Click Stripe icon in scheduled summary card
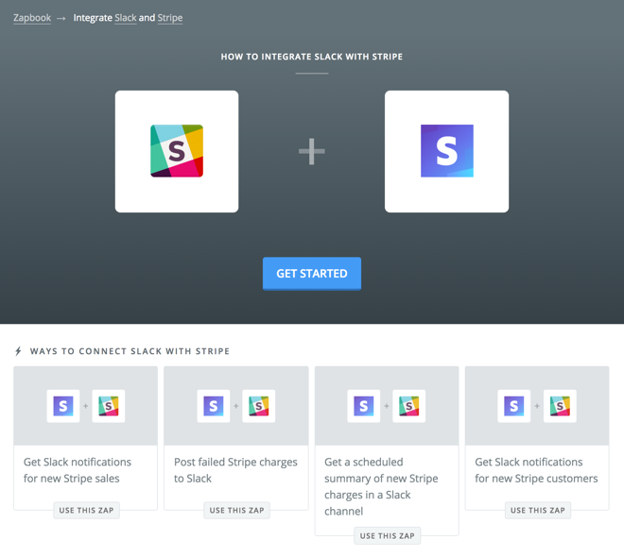The width and height of the screenshot is (624, 557). tap(364, 406)
